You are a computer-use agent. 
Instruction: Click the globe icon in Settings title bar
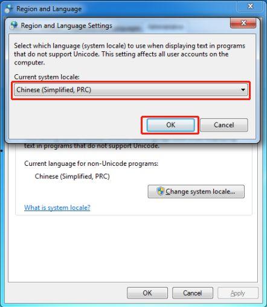coord(14,25)
